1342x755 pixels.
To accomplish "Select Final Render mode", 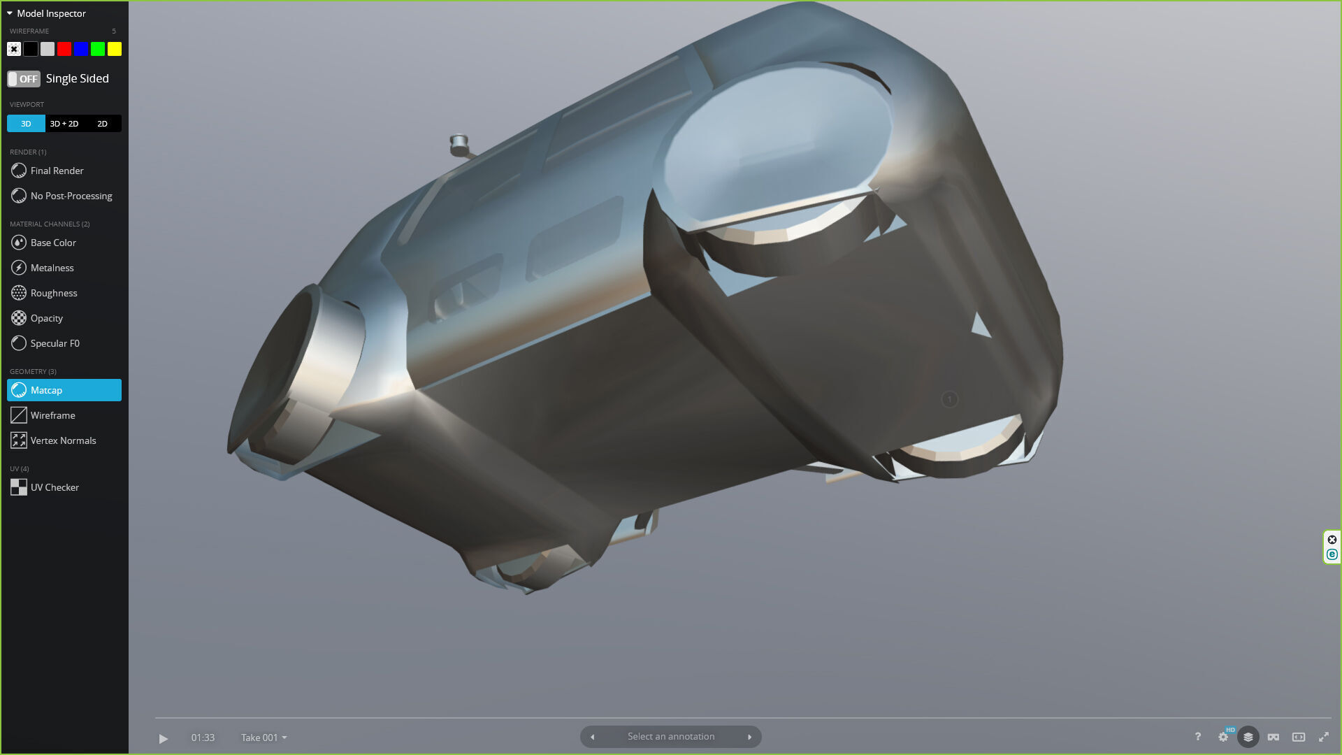I will (x=57, y=171).
